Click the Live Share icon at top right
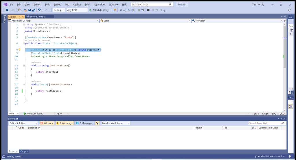The height and width of the screenshot is (160, 296). tap(289, 10)
